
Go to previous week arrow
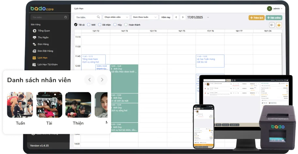pyautogui.click(x=176, y=17)
